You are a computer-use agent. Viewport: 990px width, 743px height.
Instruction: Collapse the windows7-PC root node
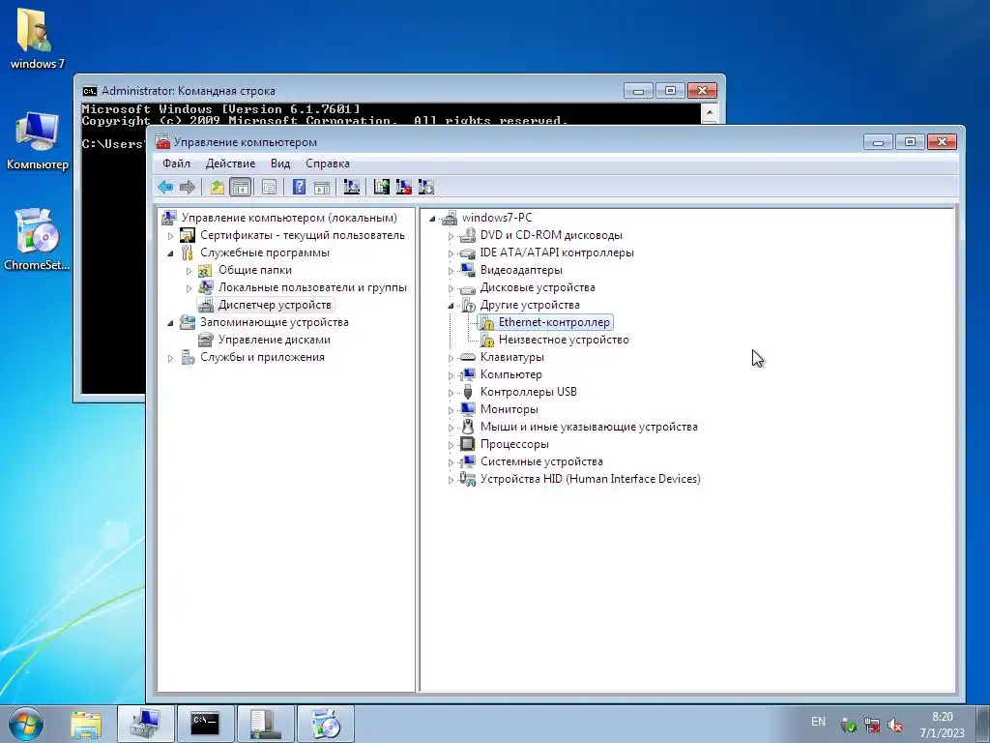click(x=432, y=219)
